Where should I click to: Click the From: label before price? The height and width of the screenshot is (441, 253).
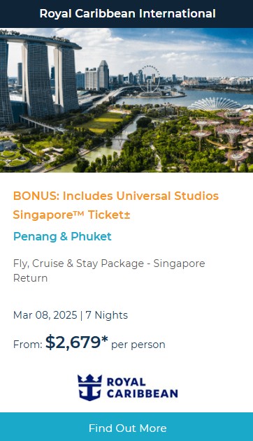28,345
